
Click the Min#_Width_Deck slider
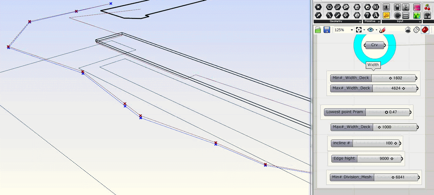[x=393, y=78]
